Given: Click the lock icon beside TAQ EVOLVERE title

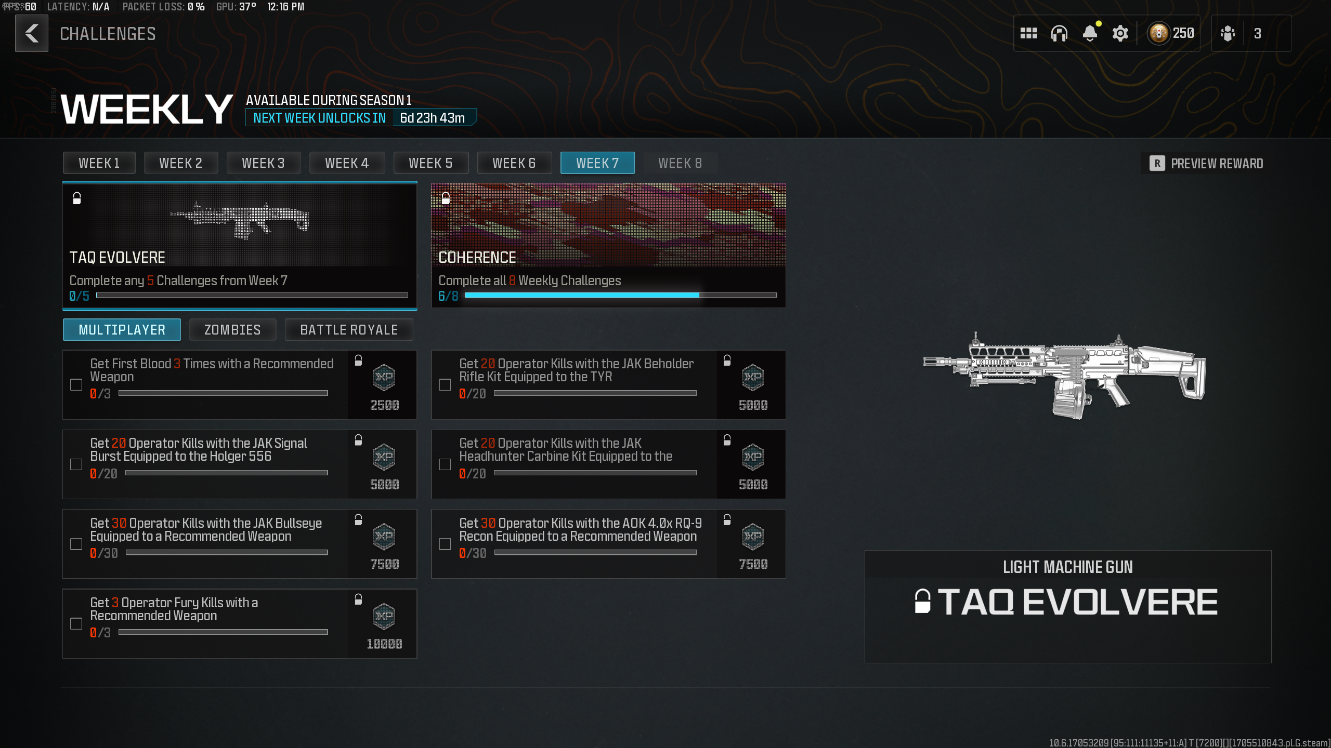Looking at the screenshot, I should tap(922, 602).
